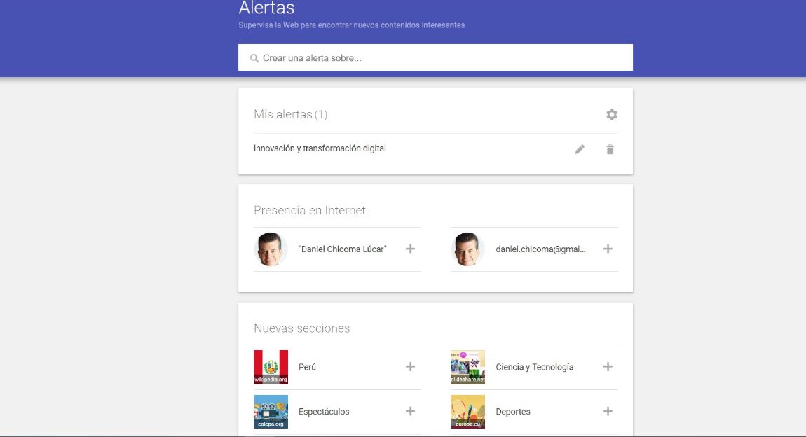
Task: Click profile photo beside "Daniel Chicoma Lúcar"
Action: [x=271, y=249]
